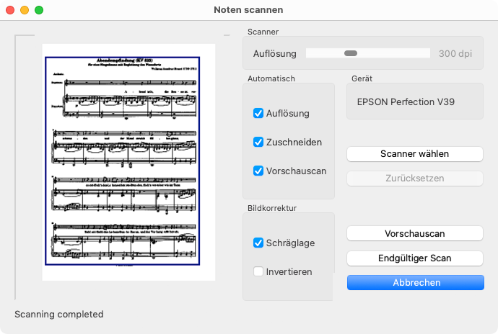
Task: Close the Noten scannen window
Action: [x=10, y=10]
